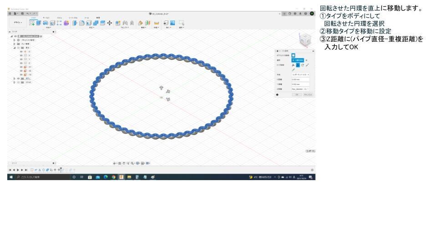Click the Bodies object type icon in dialog

[x=293, y=55]
